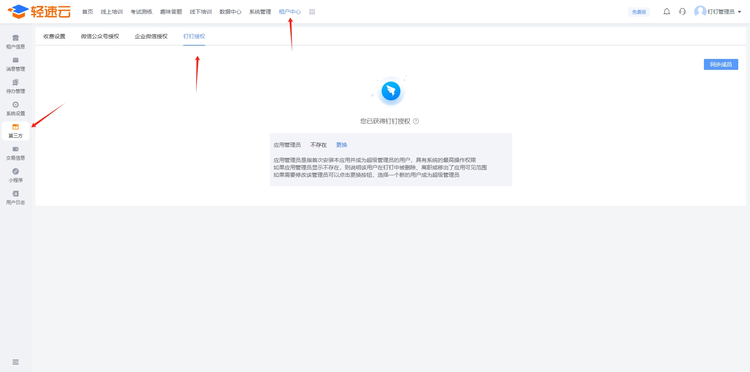The height and width of the screenshot is (372, 750).
Task: Open the app grid icon in the top navigation
Action: pos(312,12)
